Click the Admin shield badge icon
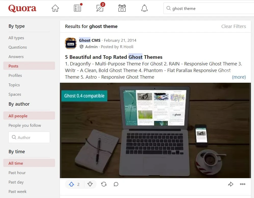254x198 pixels. [x=82, y=47]
